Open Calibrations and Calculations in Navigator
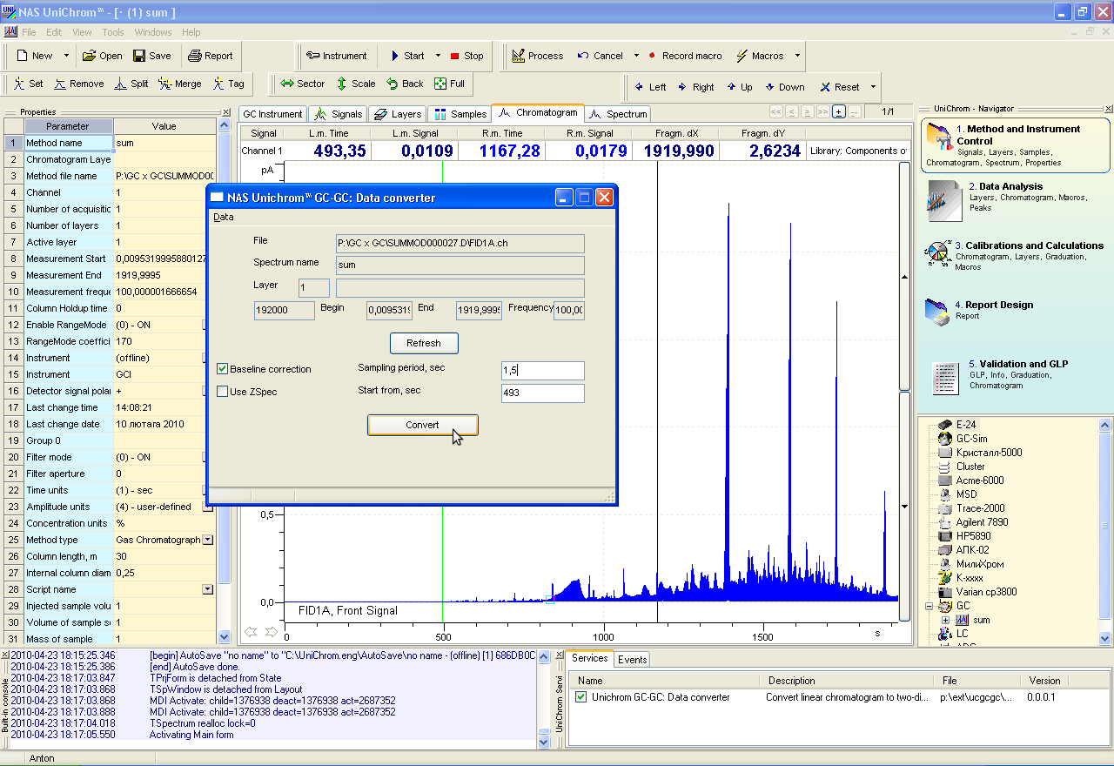The image size is (1114, 766). (1014, 256)
